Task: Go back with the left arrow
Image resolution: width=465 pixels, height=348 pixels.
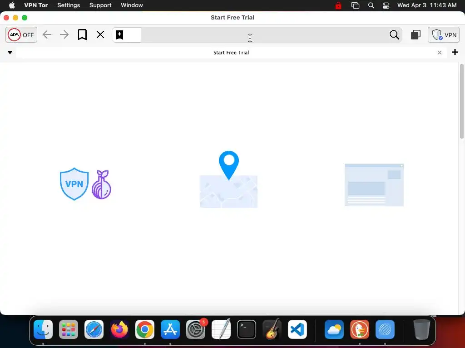Action: pos(47,34)
